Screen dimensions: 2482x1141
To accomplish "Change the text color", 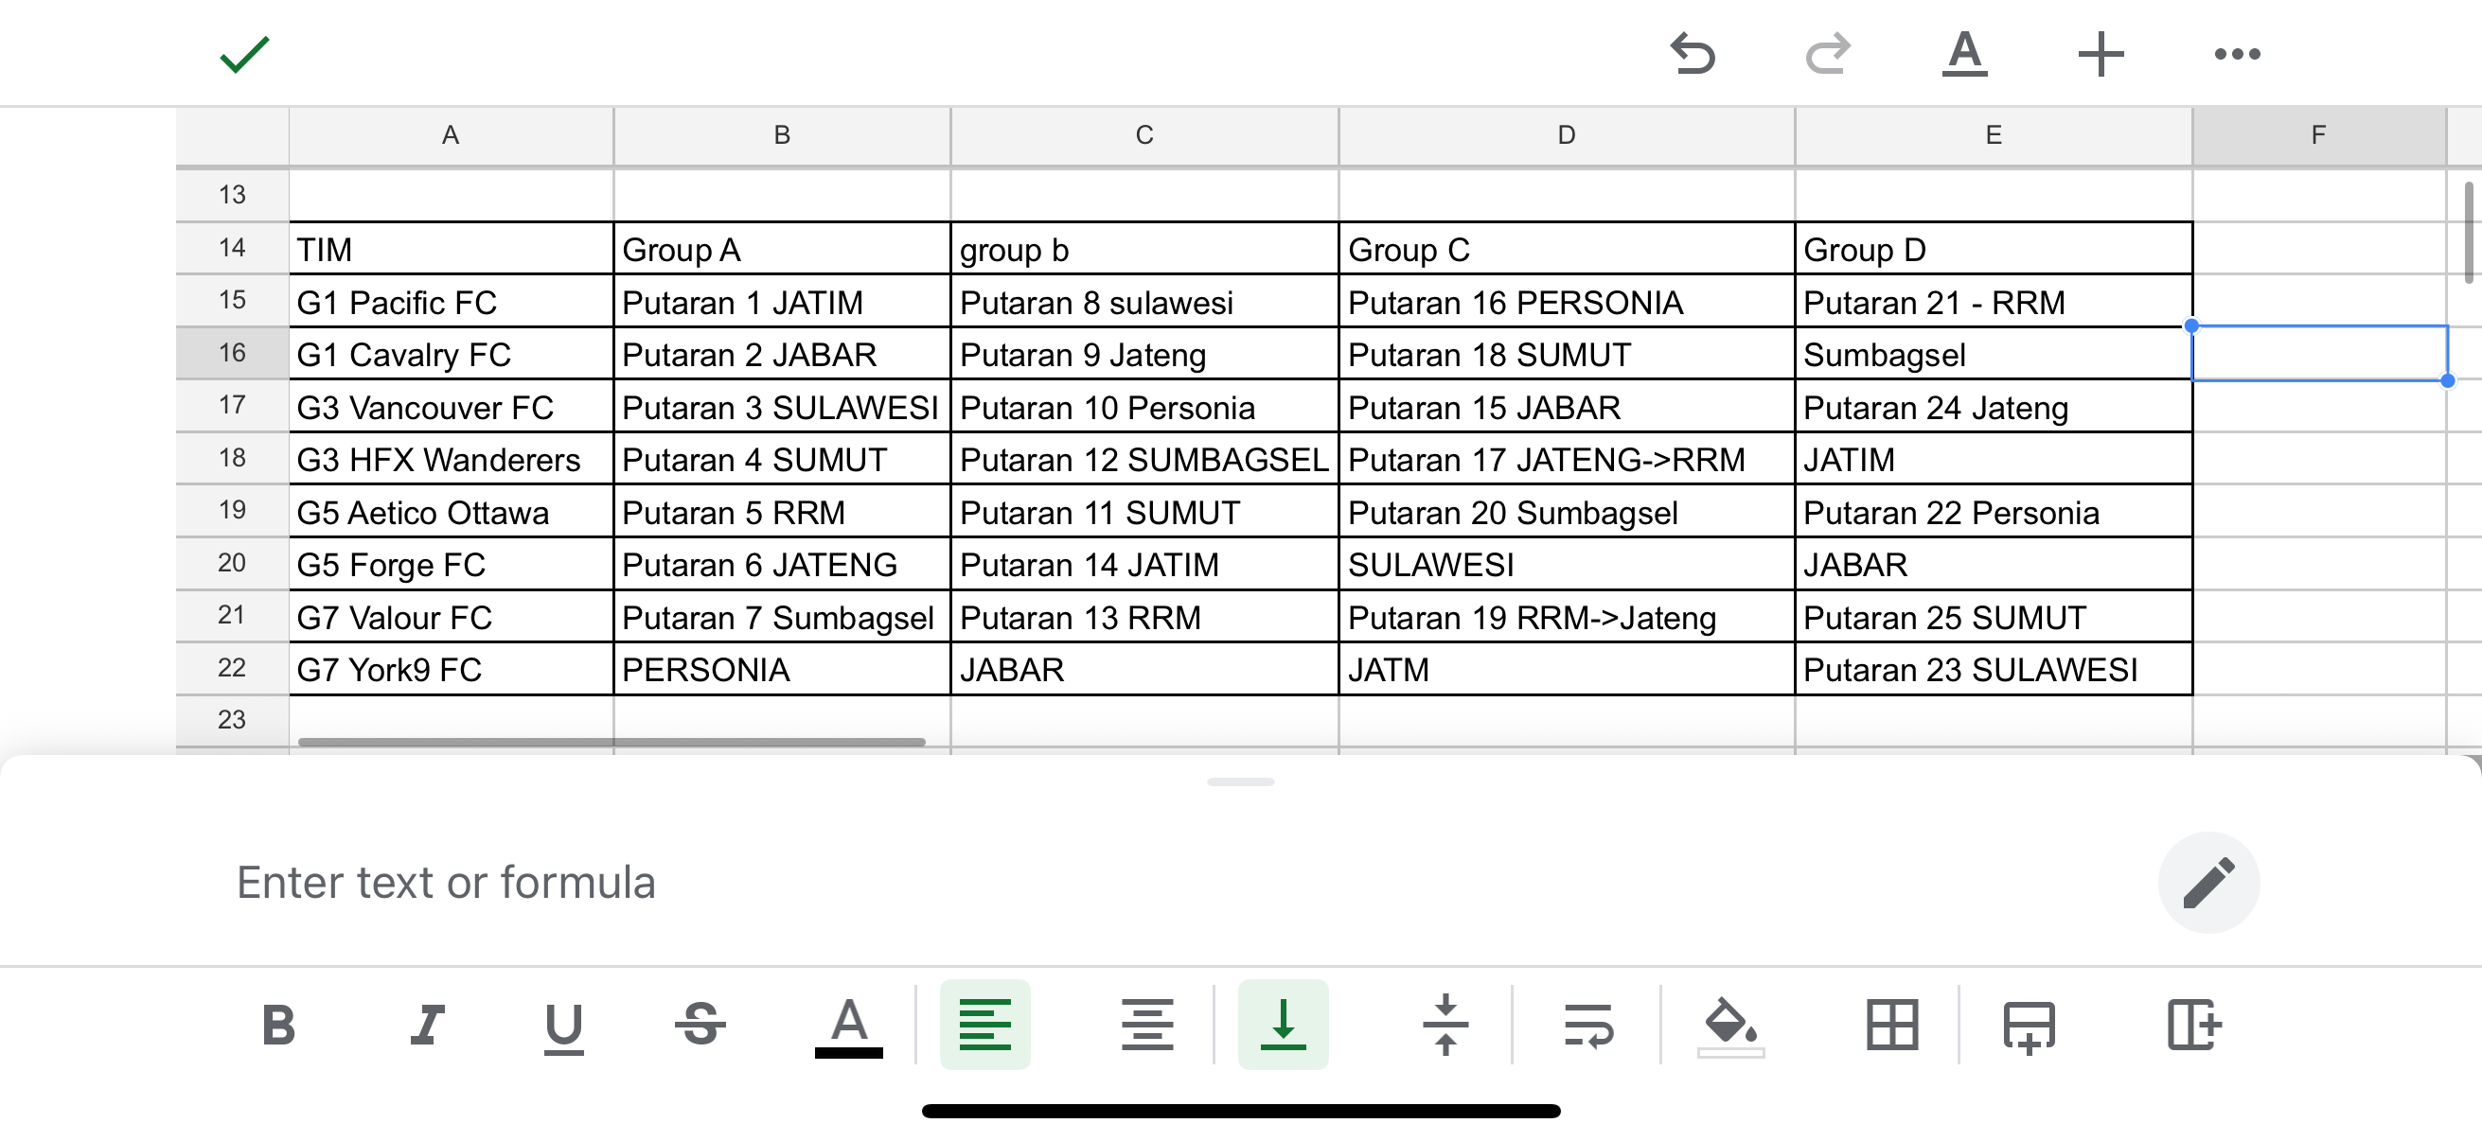I will [x=848, y=1027].
